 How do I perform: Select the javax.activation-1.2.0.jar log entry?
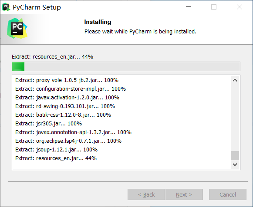click(67, 98)
